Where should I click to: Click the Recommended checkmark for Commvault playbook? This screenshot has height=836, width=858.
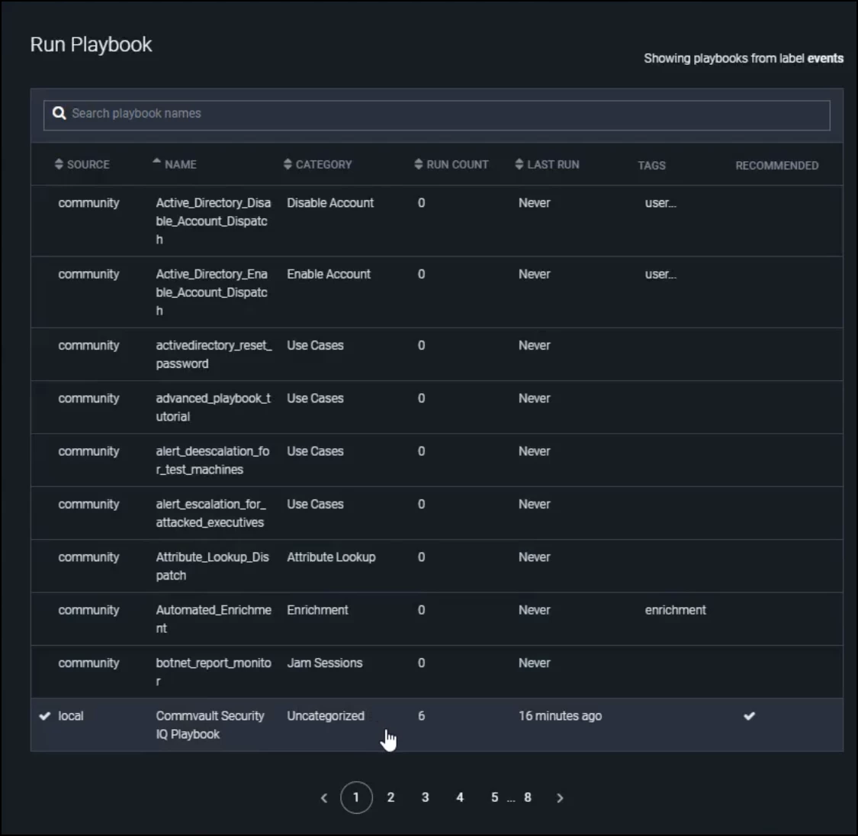(749, 716)
